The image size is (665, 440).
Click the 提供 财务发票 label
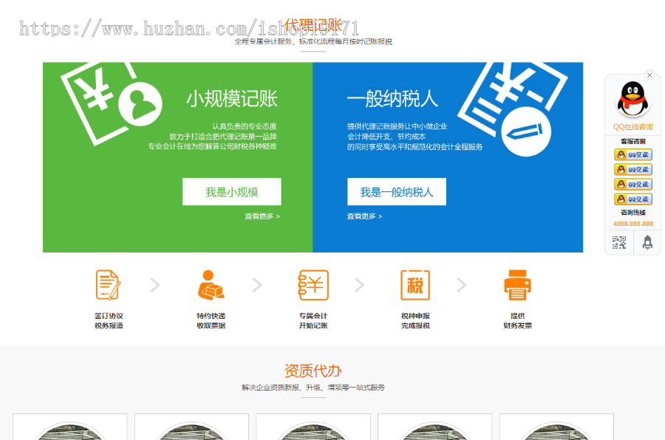tap(517, 320)
